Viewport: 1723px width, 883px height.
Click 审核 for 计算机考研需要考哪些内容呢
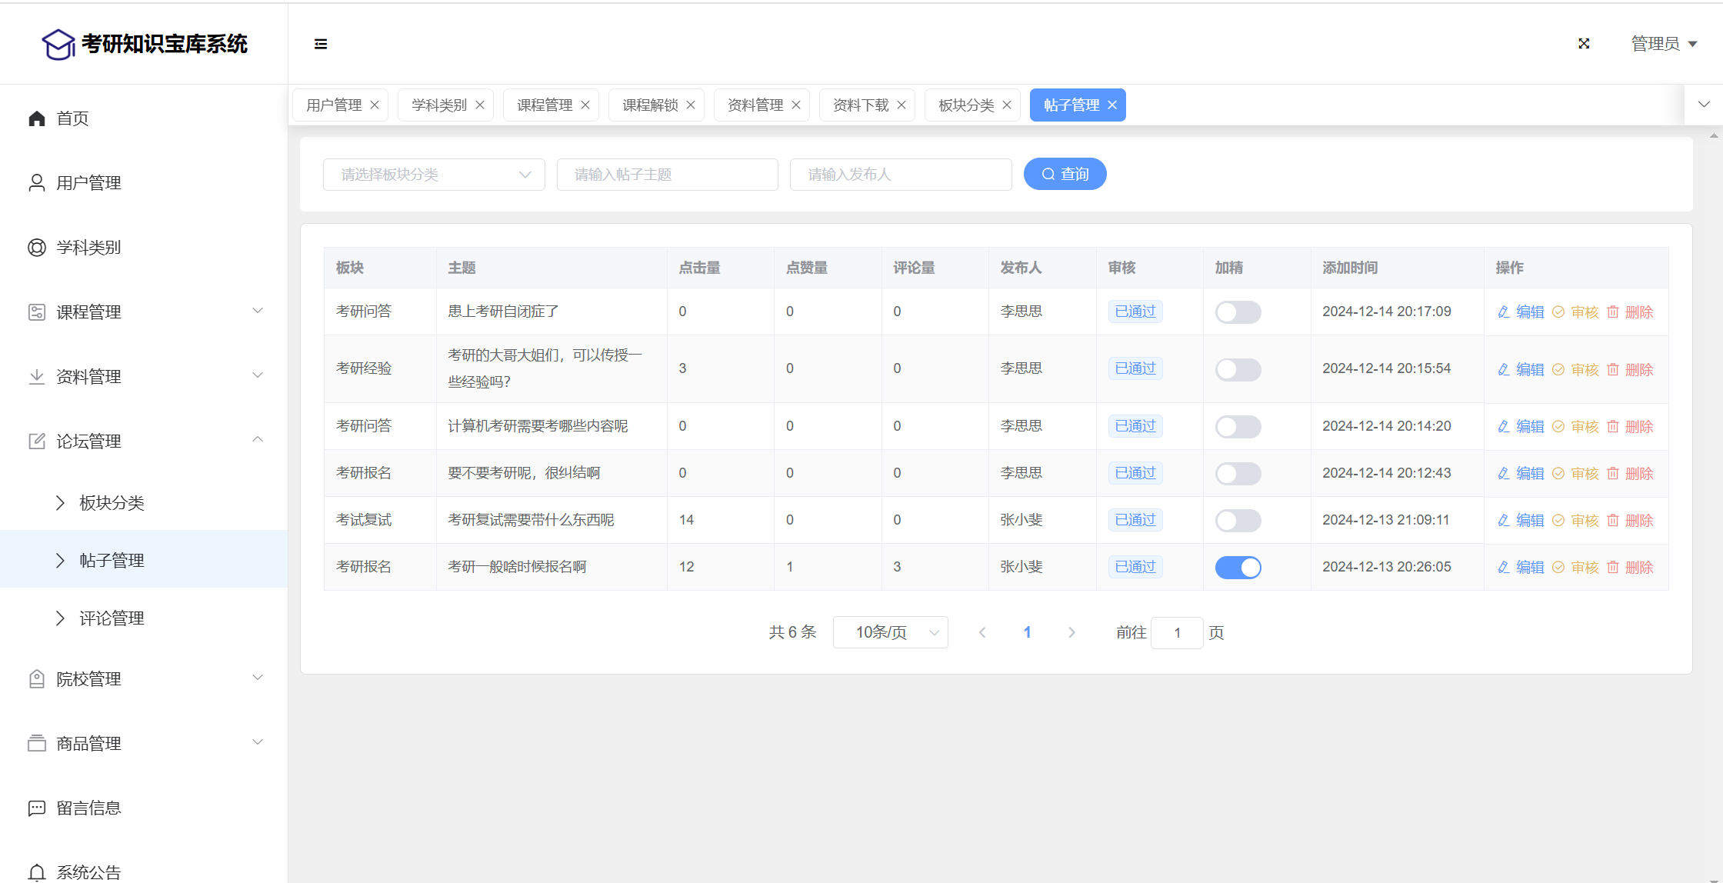click(1575, 427)
